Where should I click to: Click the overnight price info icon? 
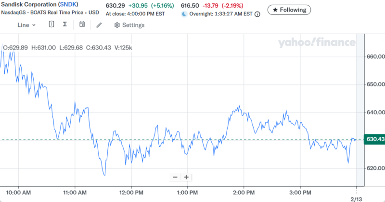click(257, 14)
